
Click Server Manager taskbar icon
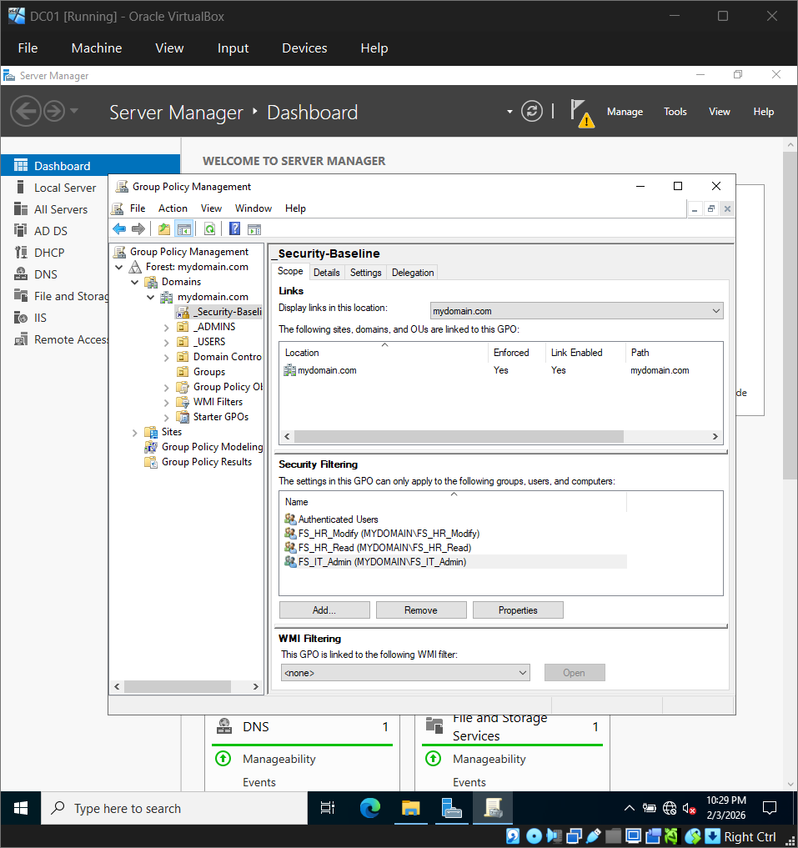451,808
